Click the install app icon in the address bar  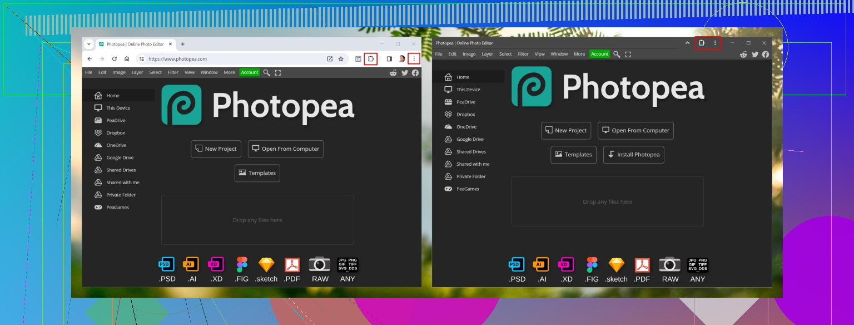pos(330,58)
